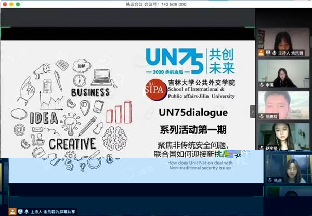Minimize the meeting window with yellow button

click(x=11, y=4)
